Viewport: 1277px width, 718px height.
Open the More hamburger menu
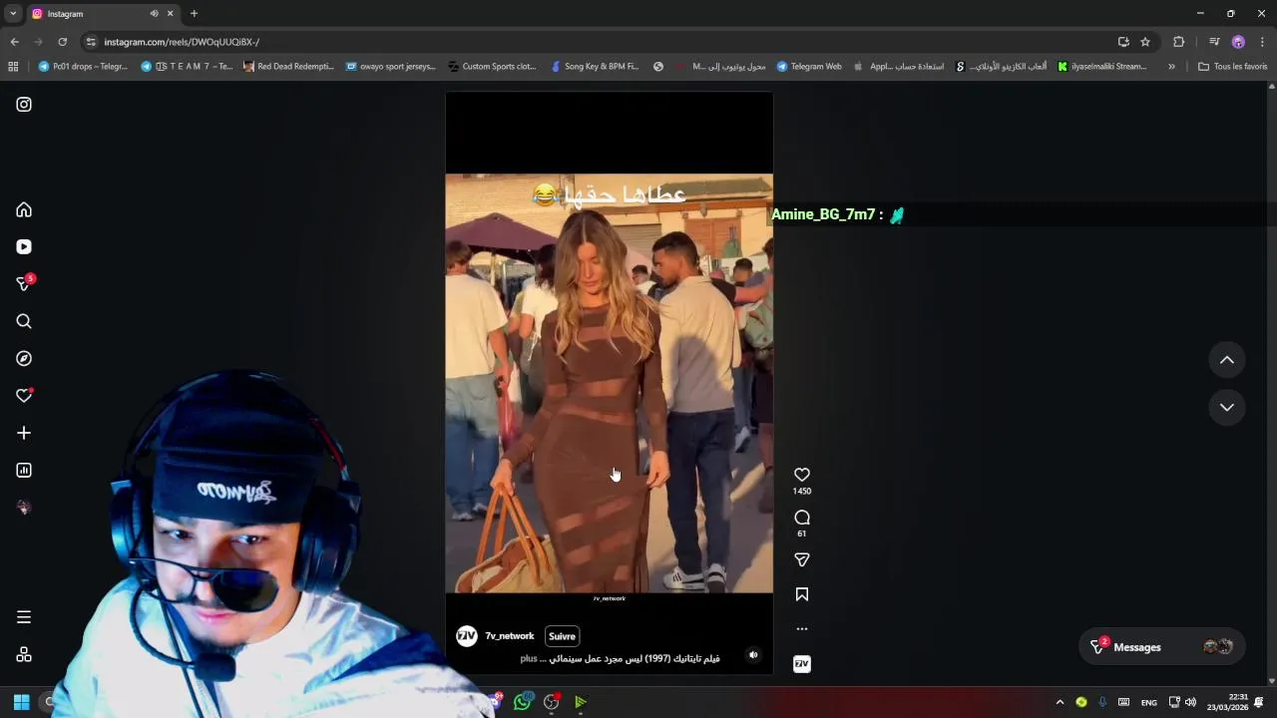(x=24, y=617)
